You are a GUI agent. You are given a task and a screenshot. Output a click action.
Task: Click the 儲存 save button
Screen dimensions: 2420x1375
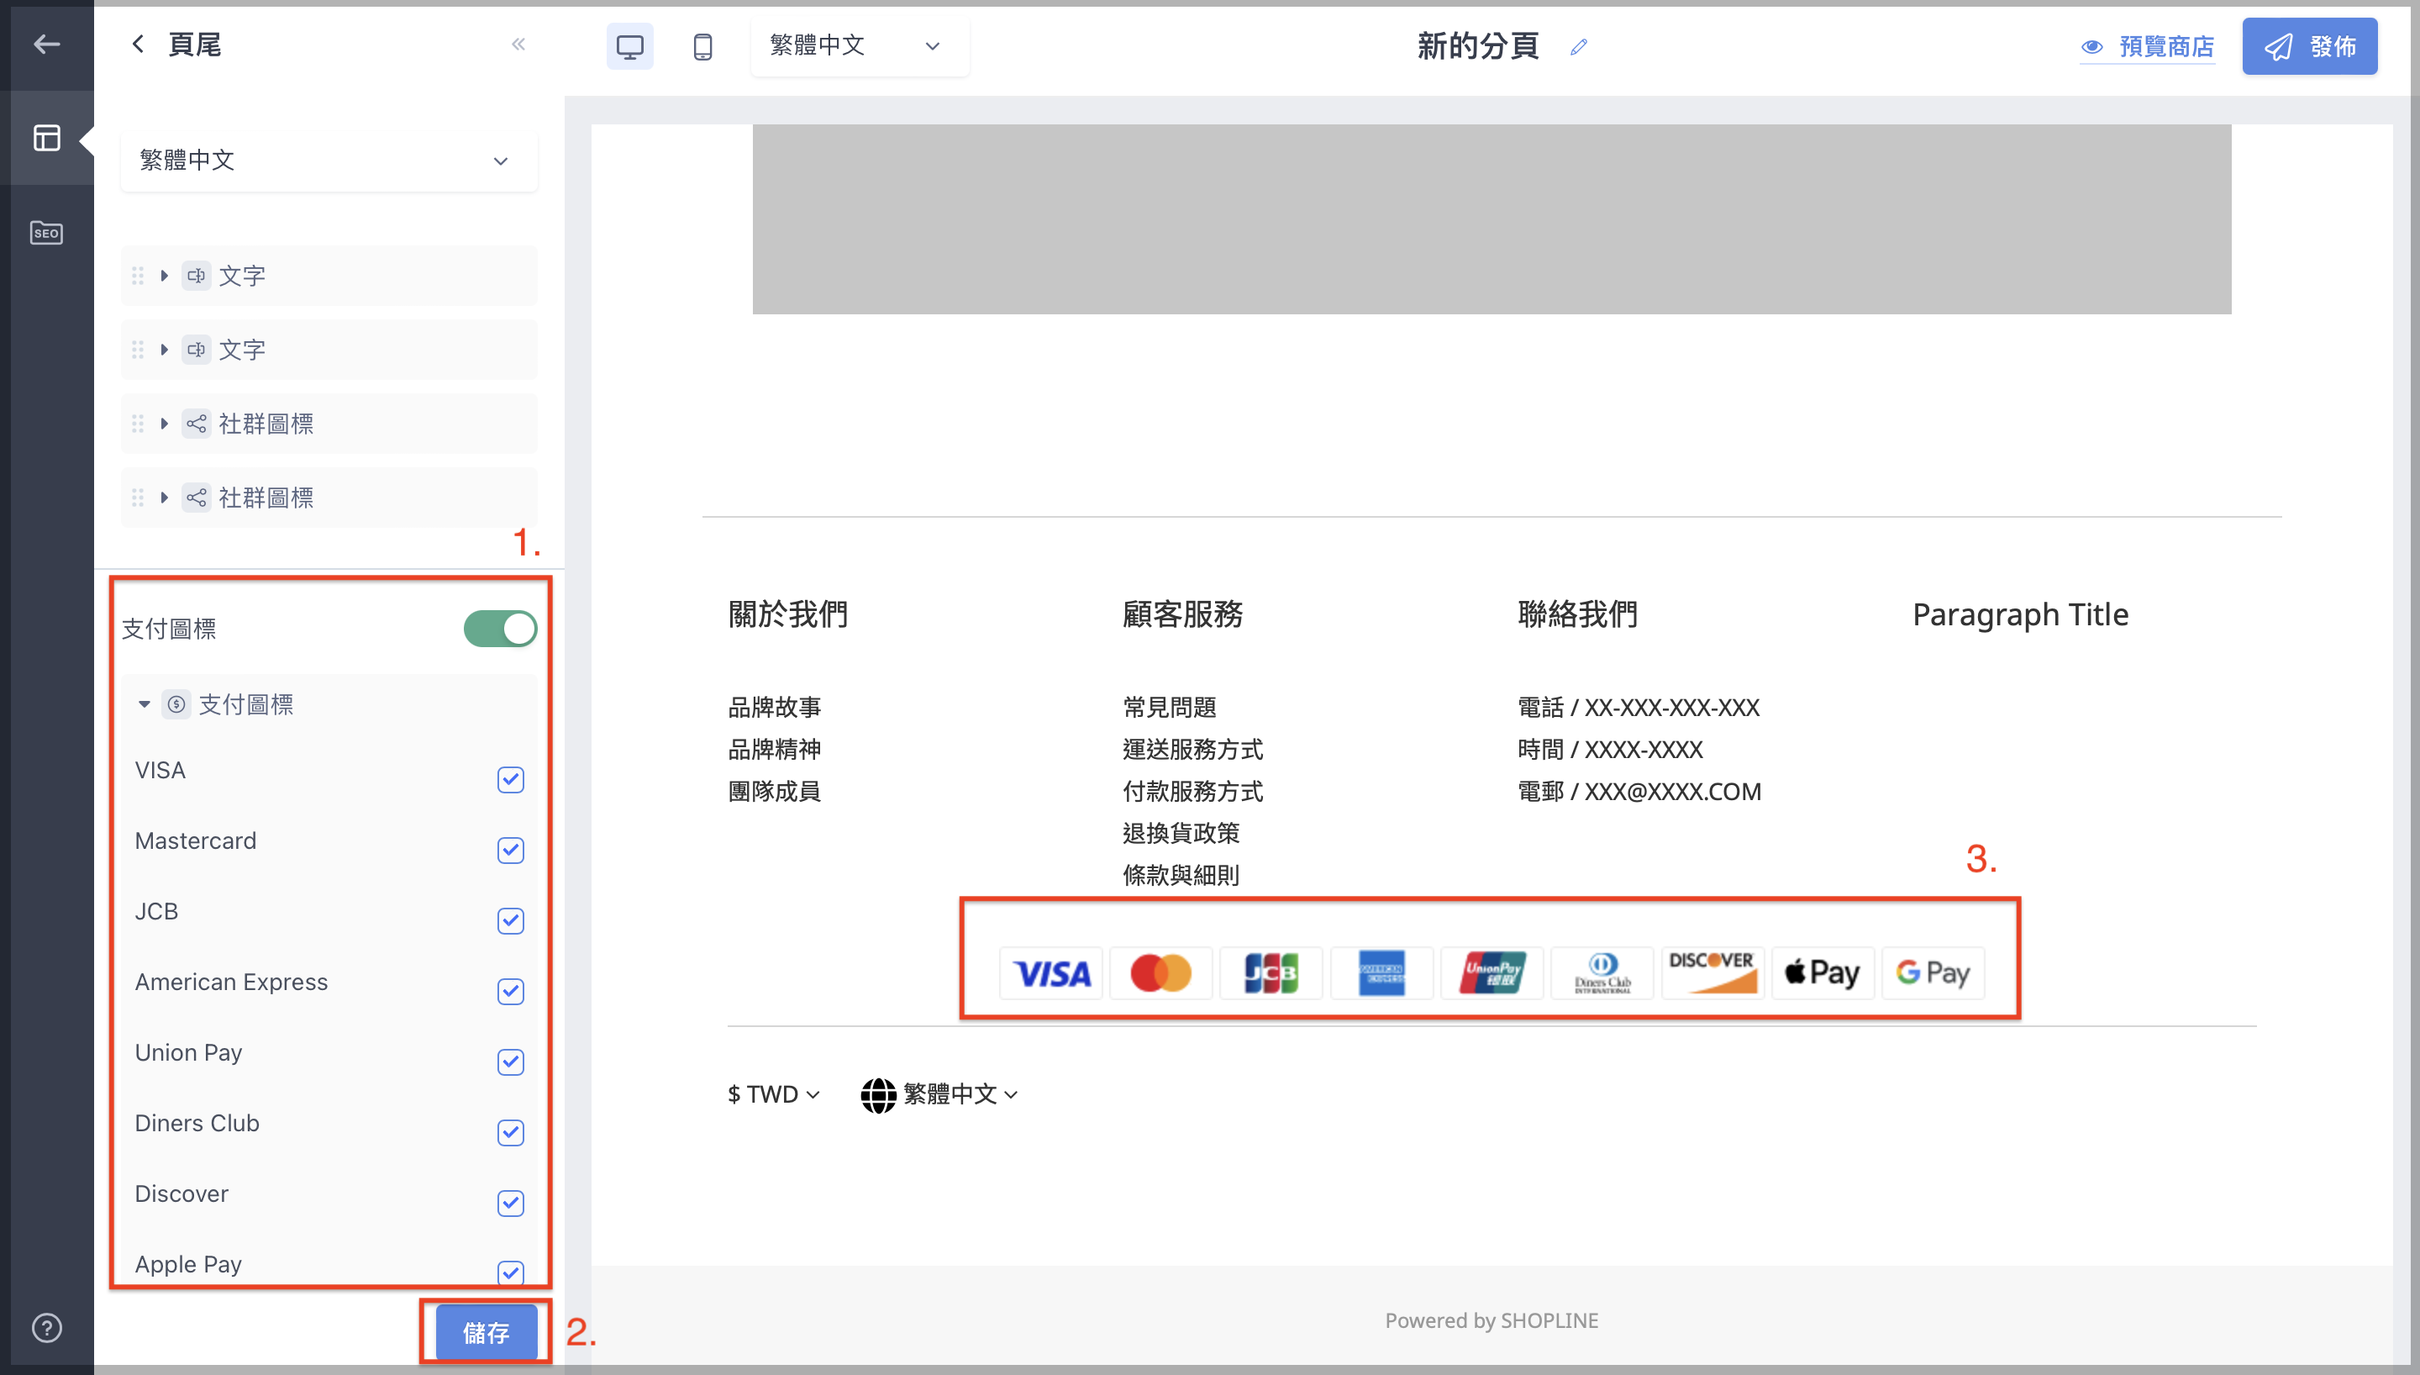pyautogui.click(x=486, y=1332)
